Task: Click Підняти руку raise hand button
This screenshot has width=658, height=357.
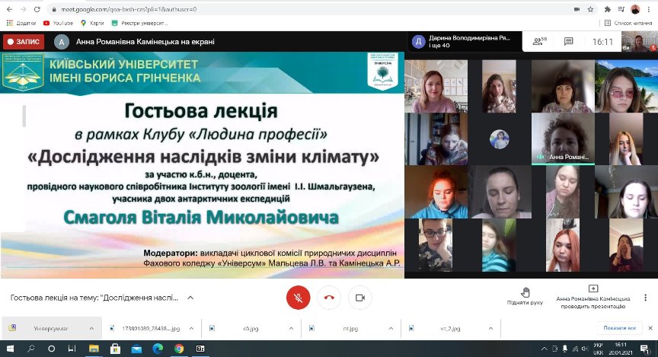Action: [x=525, y=296]
